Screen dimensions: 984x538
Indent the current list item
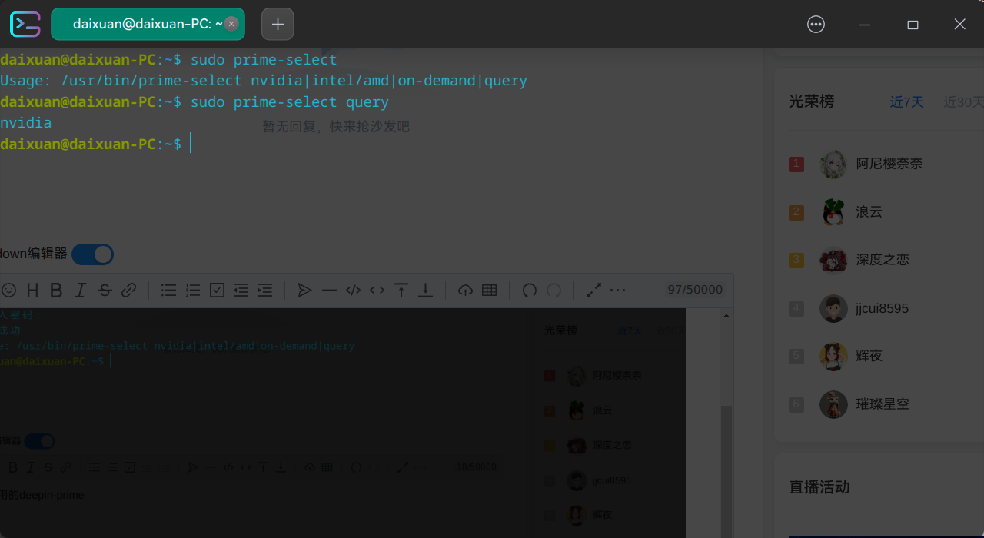265,290
